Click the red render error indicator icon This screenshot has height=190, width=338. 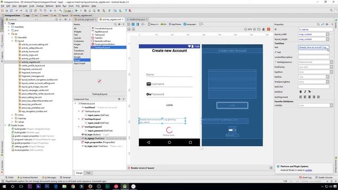[x=269, y=29]
